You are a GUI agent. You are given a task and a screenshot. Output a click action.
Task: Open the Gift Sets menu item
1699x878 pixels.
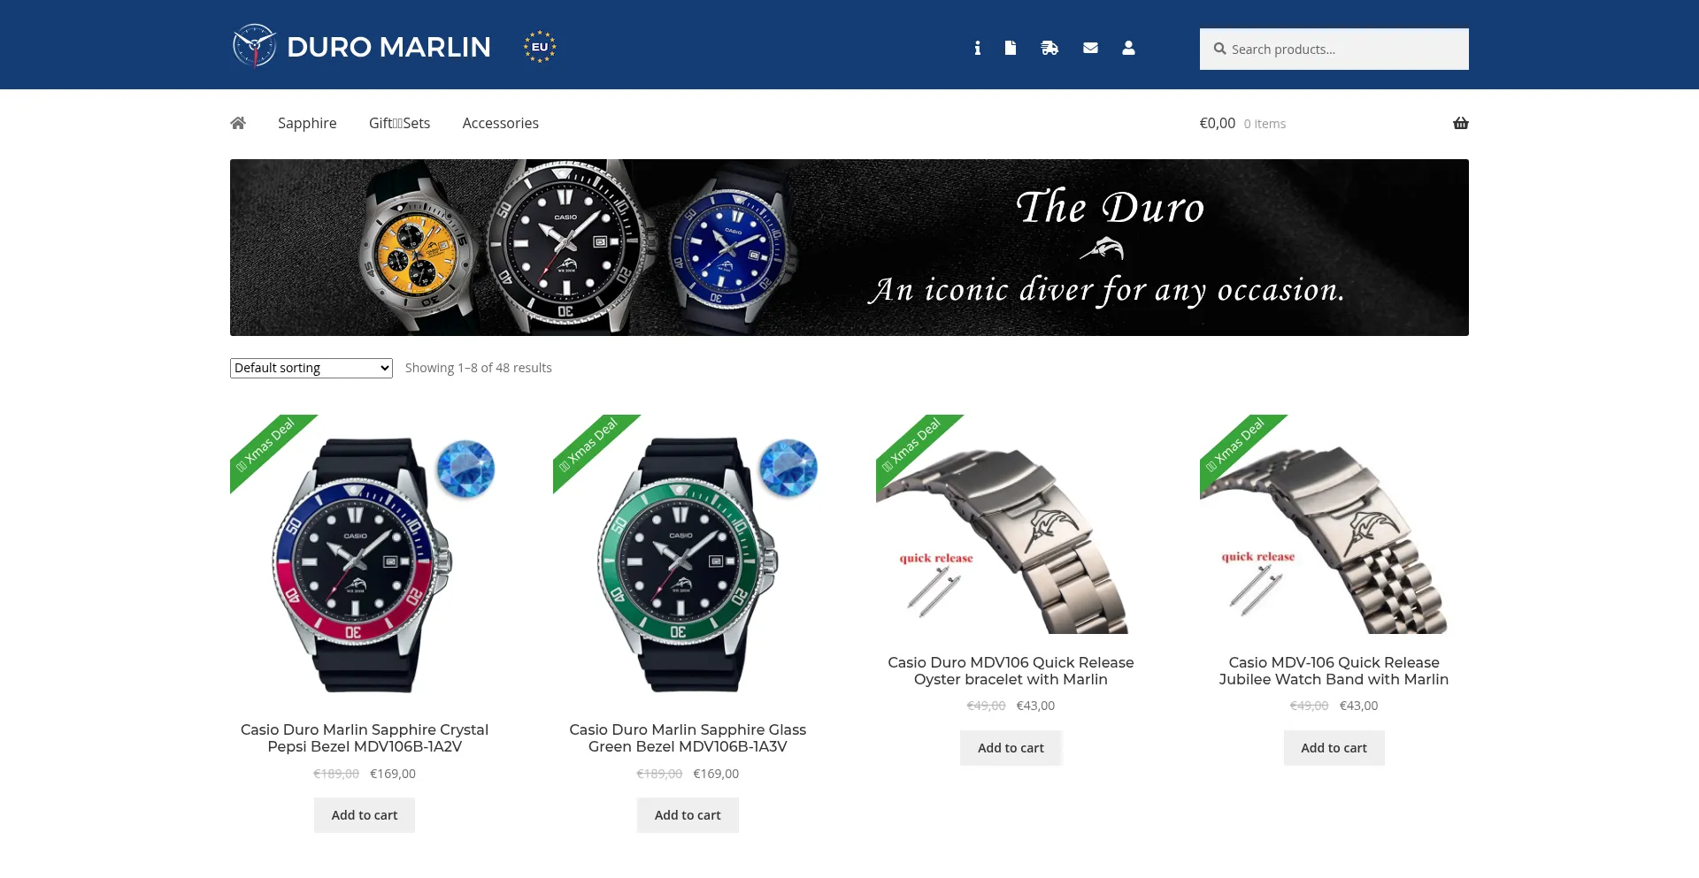399,123
